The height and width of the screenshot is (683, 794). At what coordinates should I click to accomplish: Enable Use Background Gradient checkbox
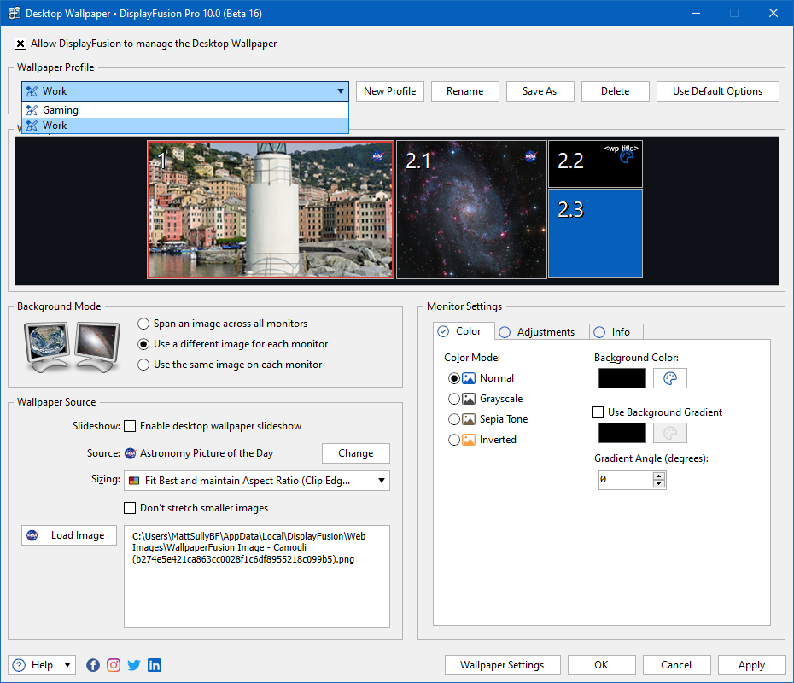tap(598, 412)
